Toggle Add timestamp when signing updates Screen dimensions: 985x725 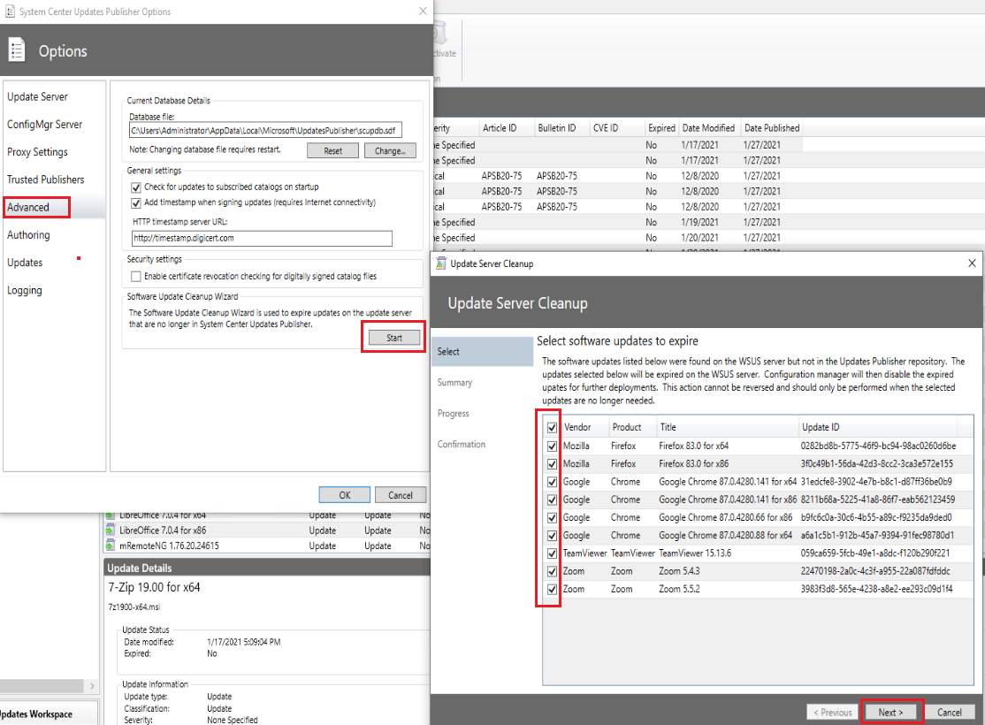click(x=135, y=203)
